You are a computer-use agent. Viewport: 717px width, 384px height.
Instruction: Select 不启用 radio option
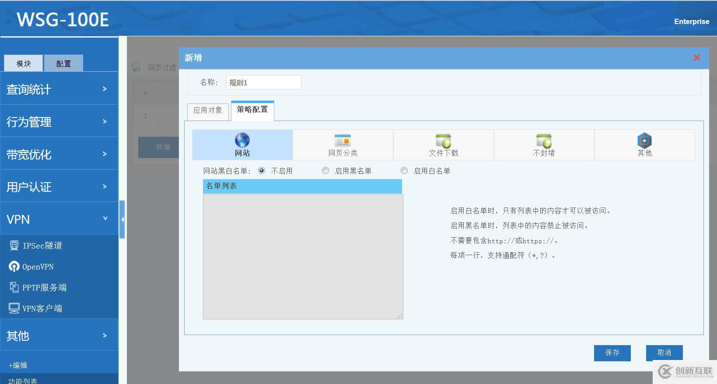(x=262, y=171)
